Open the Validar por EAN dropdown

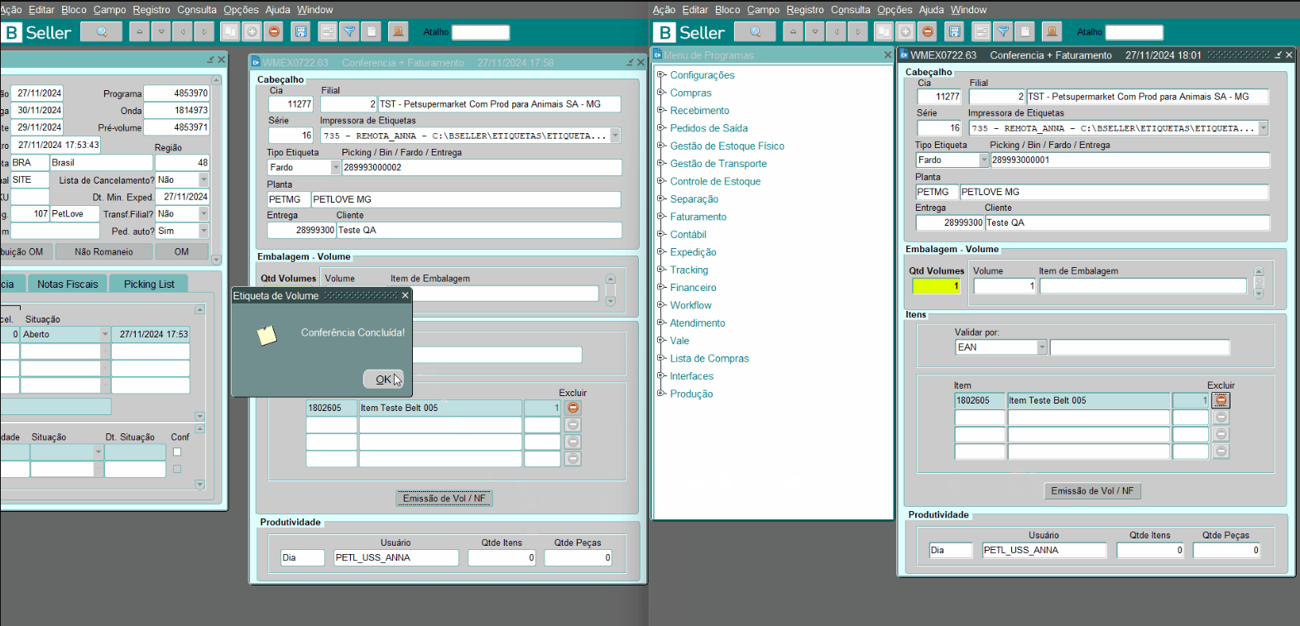pyautogui.click(x=1042, y=347)
